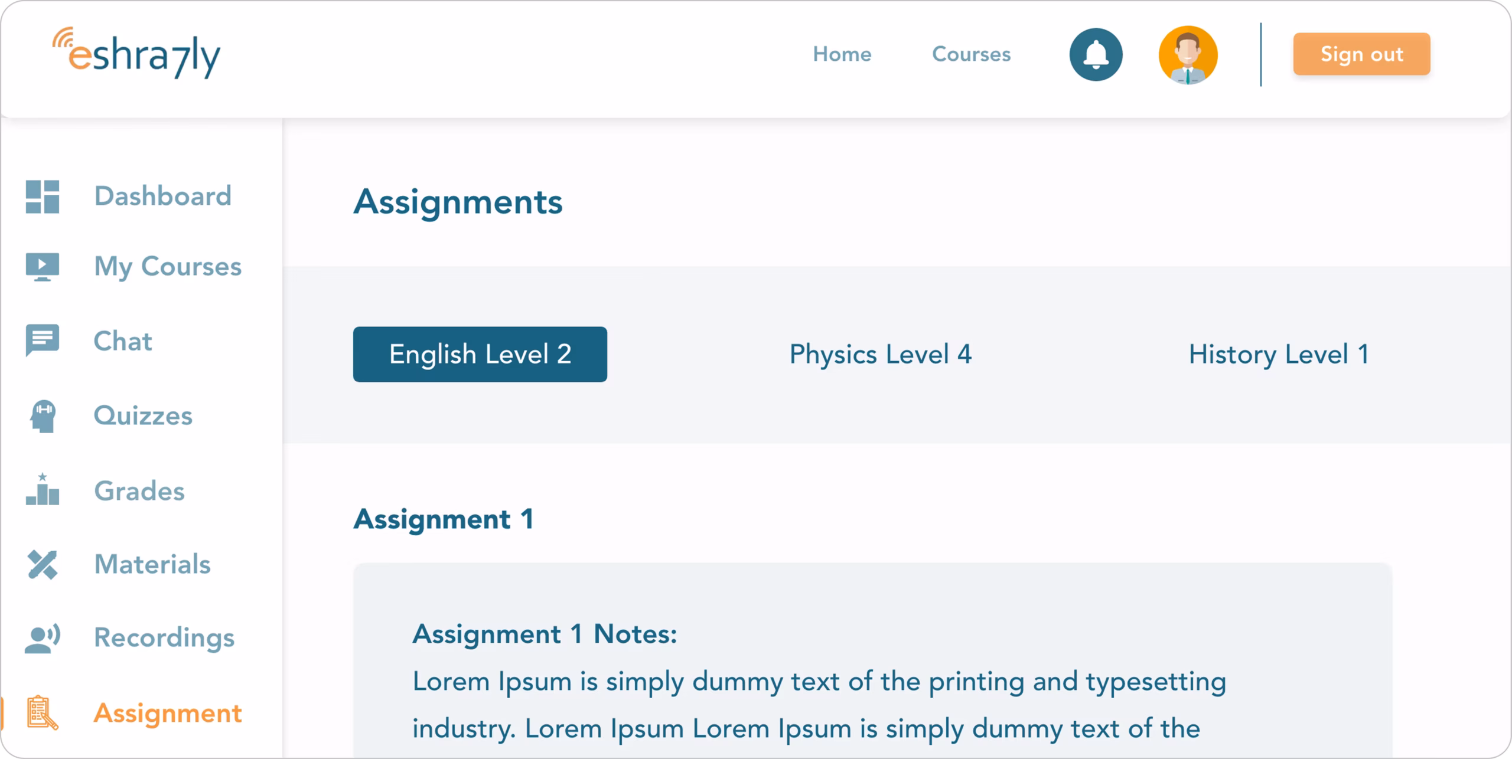Select the Dashboard grid icon
The width and height of the screenshot is (1512, 759).
click(x=43, y=197)
